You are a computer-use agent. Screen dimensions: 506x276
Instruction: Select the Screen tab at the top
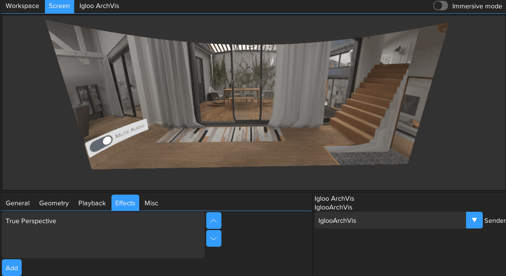coord(59,6)
